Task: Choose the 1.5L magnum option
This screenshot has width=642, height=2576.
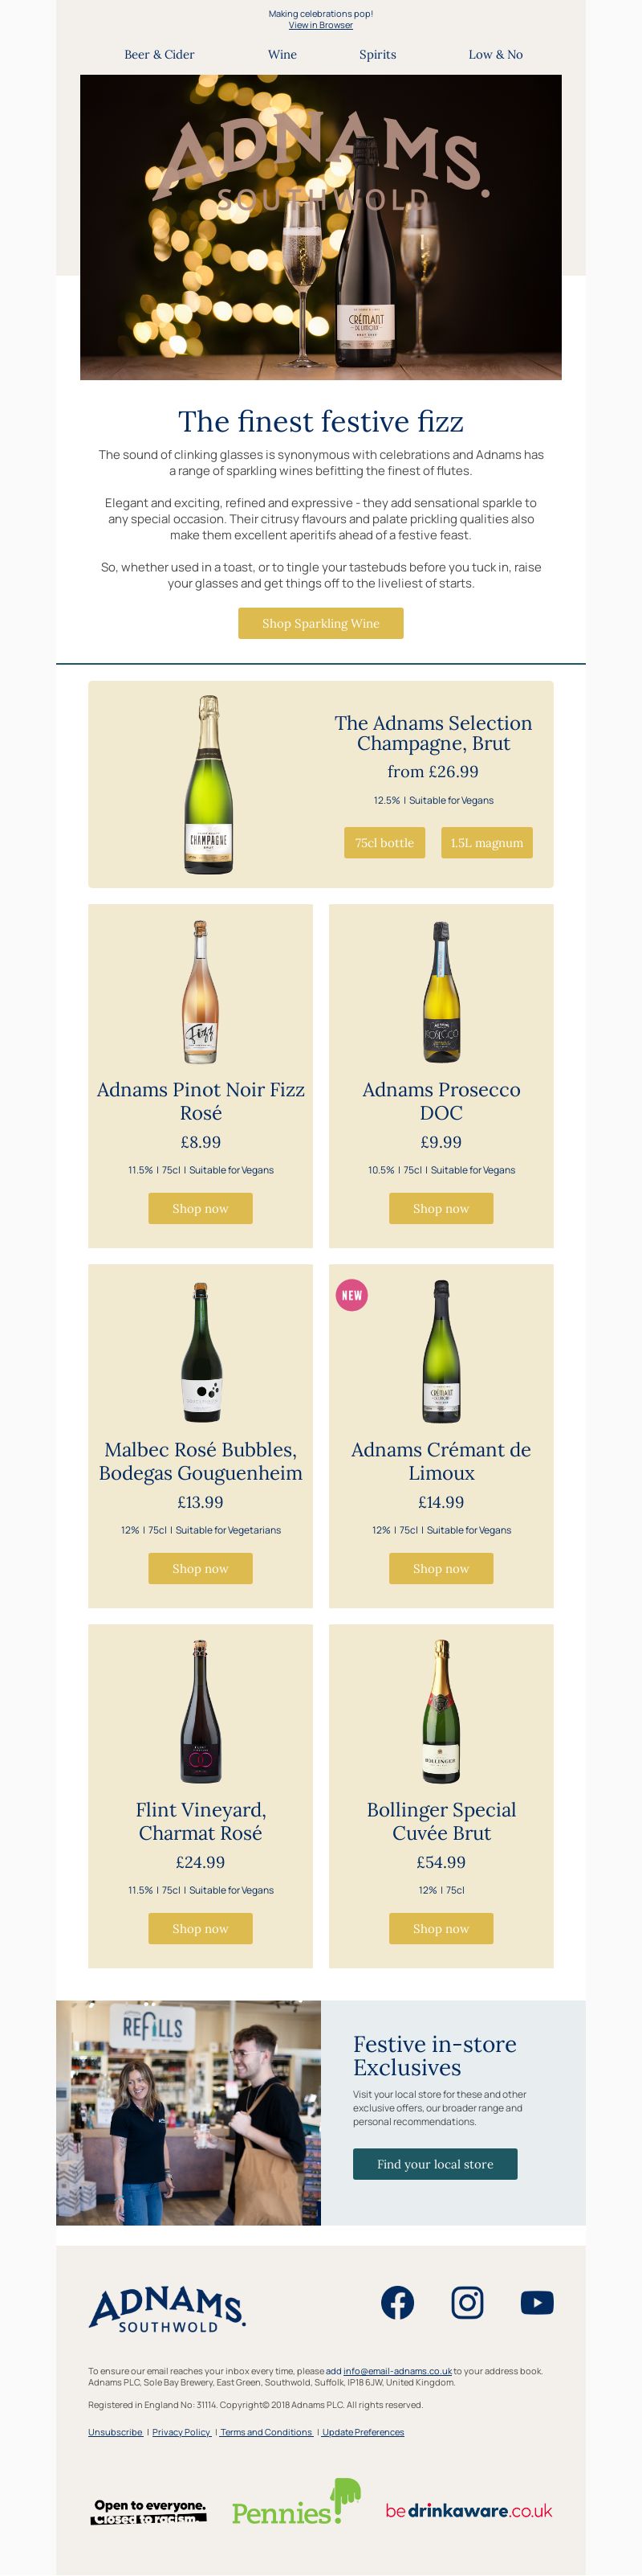Action: [x=487, y=842]
